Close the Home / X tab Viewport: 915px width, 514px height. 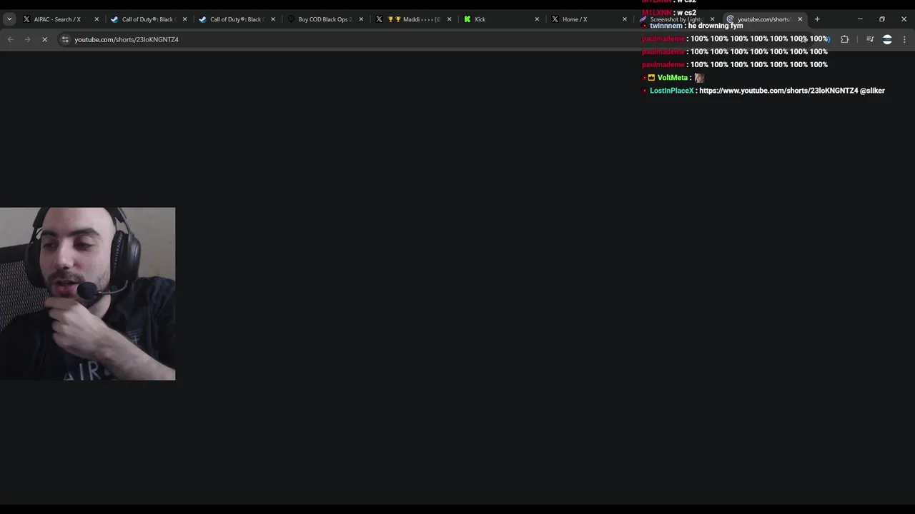(625, 19)
